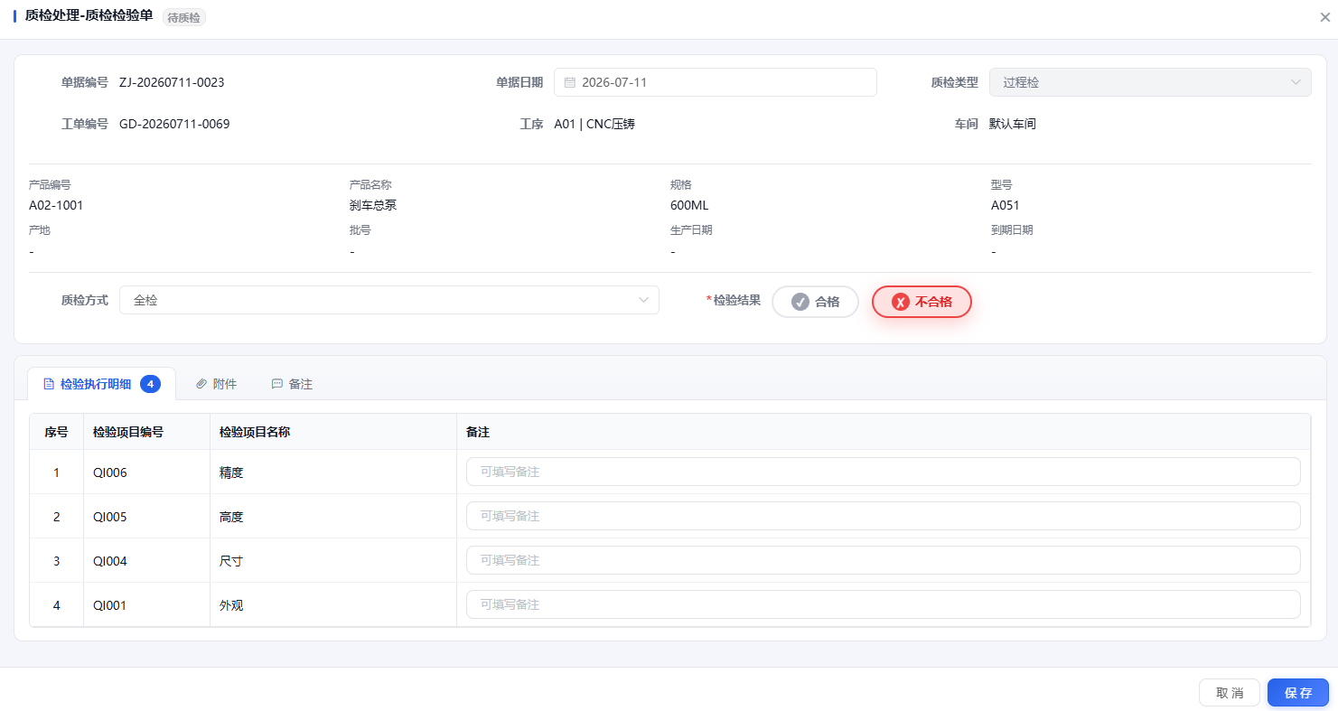Close the 质检检验单 dialog with X icon

pos(1324,17)
